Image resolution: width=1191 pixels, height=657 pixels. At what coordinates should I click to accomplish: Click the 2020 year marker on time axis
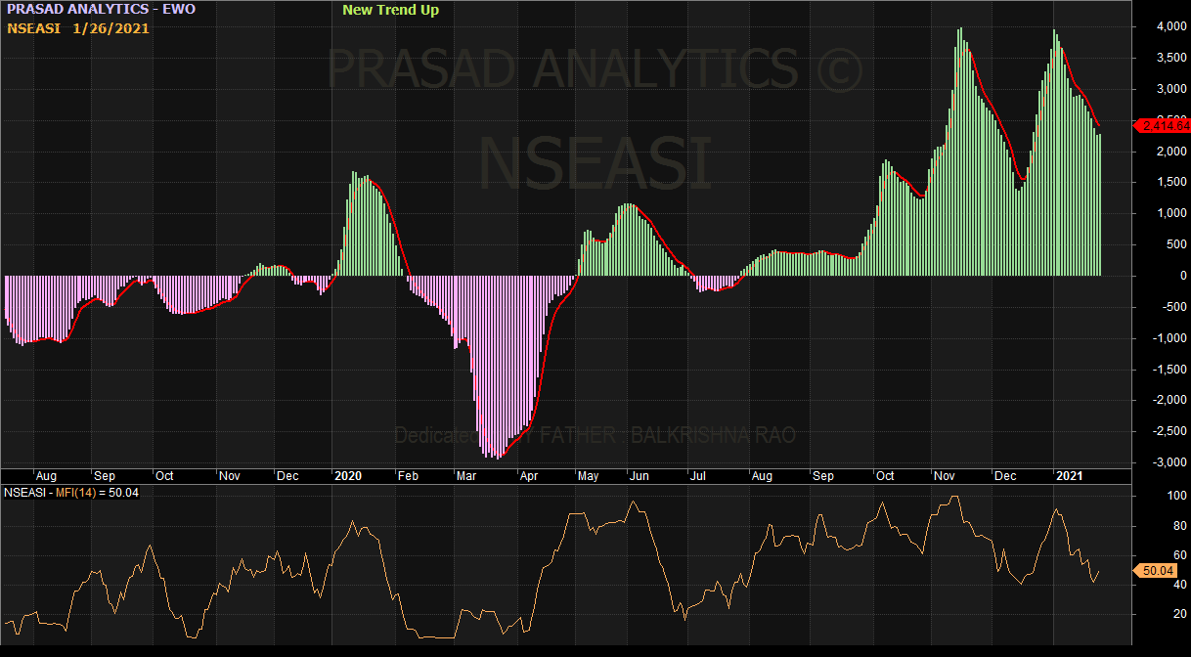coord(348,476)
